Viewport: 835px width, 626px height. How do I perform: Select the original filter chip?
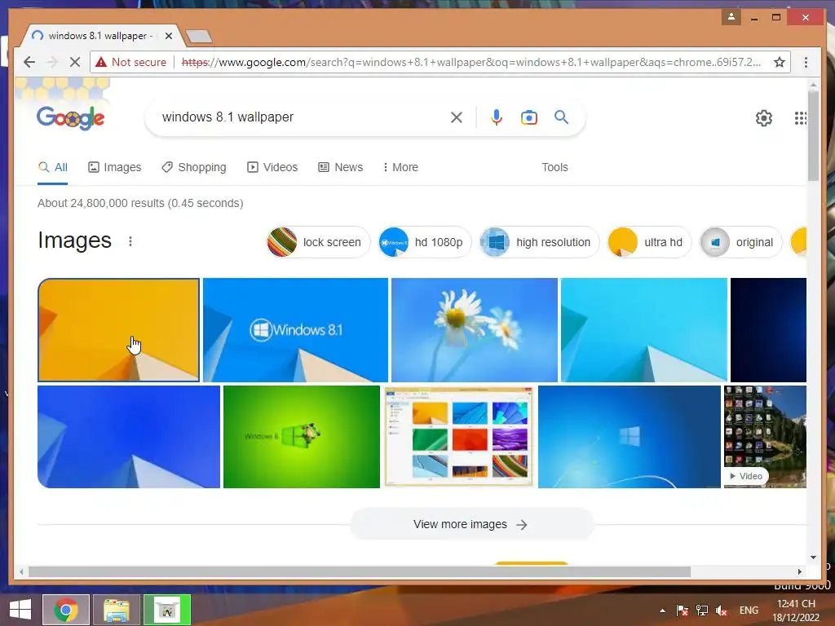pyautogui.click(x=740, y=242)
